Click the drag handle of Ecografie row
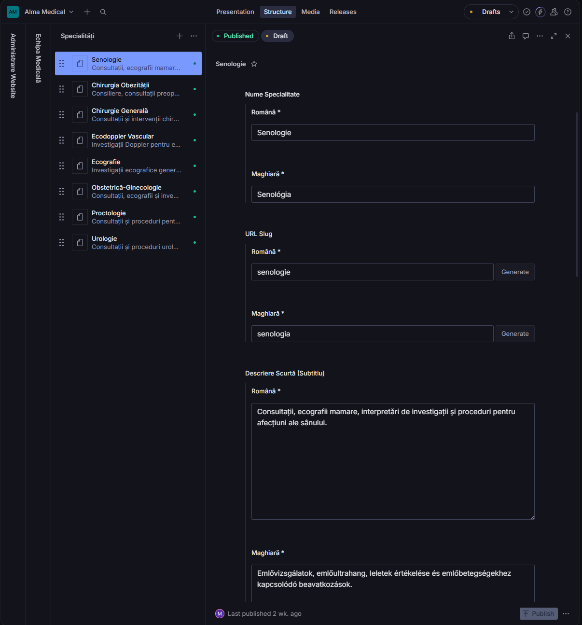Image resolution: width=582 pixels, height=625 pixels. (61, 166)
